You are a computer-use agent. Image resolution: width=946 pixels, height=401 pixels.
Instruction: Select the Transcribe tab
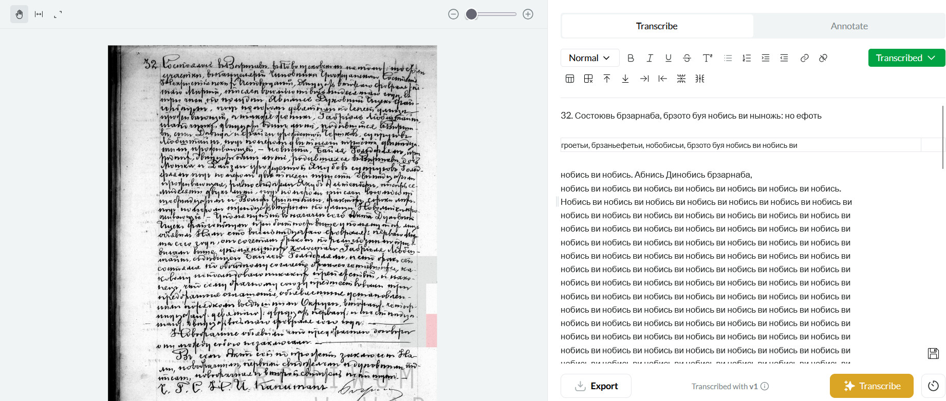pyautogui.click(x=657, y=26)
